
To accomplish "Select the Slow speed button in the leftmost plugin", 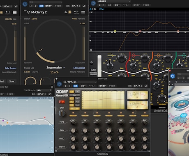I will pos(12,81).
